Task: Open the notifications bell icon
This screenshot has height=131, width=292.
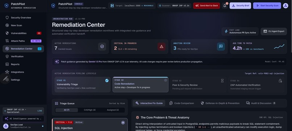Action: click(x=225, y=5)
